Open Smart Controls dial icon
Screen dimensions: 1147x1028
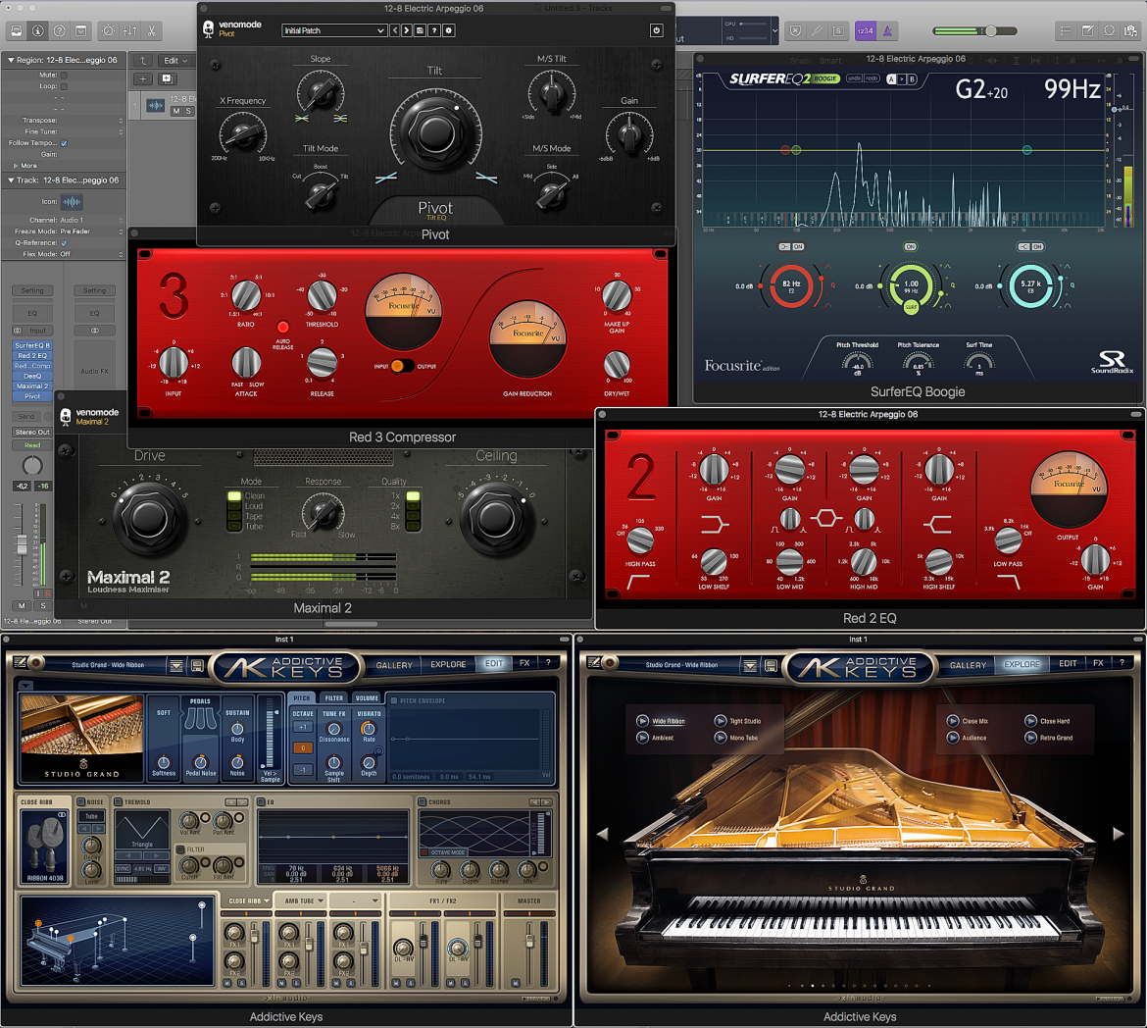pyautogui.click(x=108, y=30)
